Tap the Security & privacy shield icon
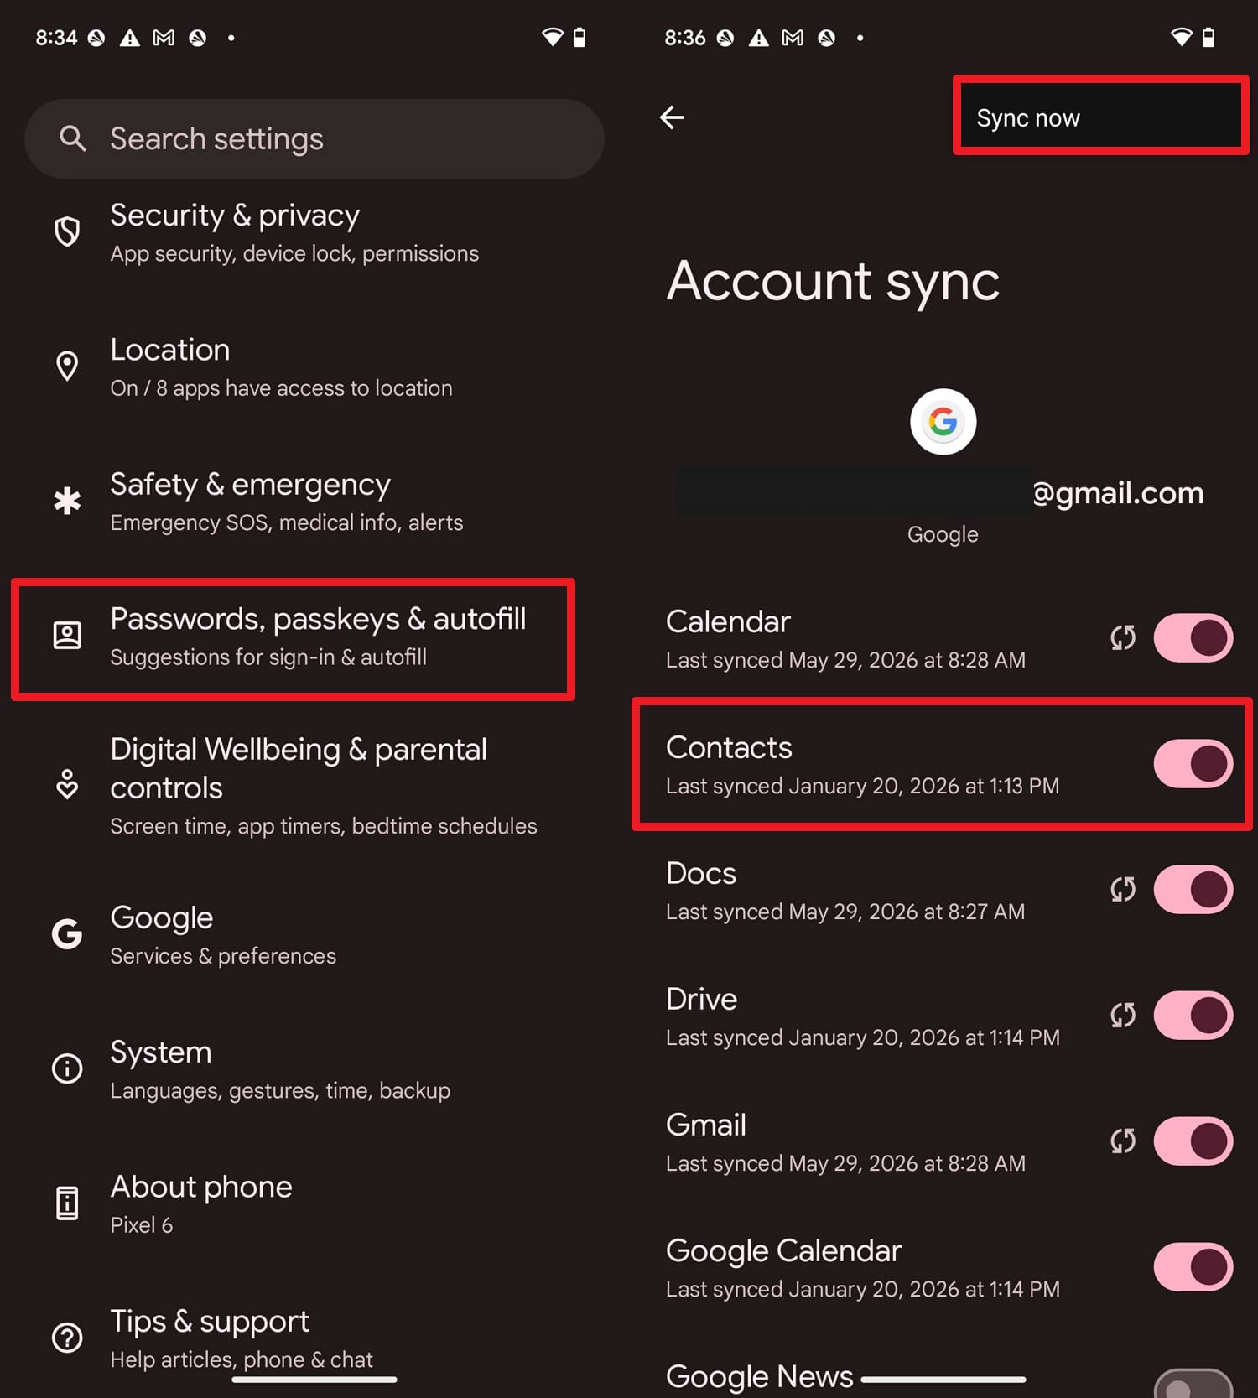Screen dimensions: 1258x1398 67,231
